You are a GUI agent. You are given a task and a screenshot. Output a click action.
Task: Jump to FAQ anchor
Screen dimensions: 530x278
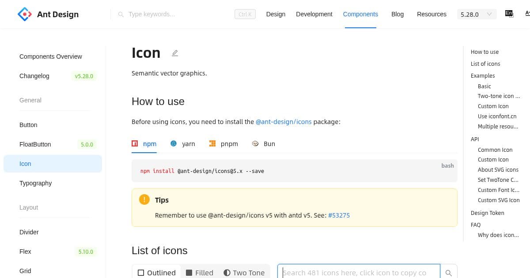(476, 225)
